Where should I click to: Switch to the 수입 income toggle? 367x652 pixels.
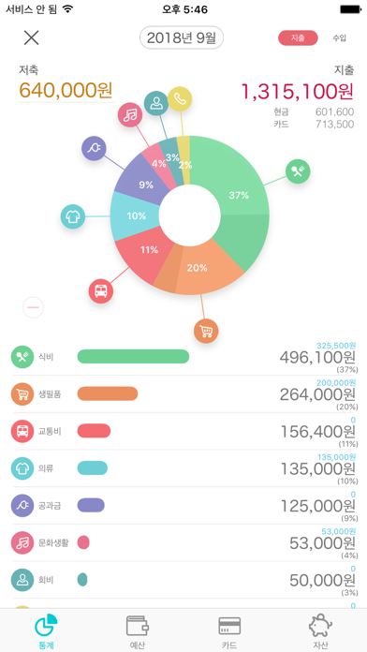pos(339,37)
